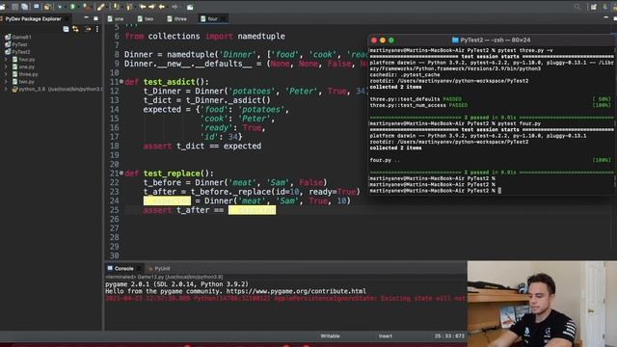Select two.py in the Package Explorer
This screenshot has width=617, height=347.
pos(23,82)
